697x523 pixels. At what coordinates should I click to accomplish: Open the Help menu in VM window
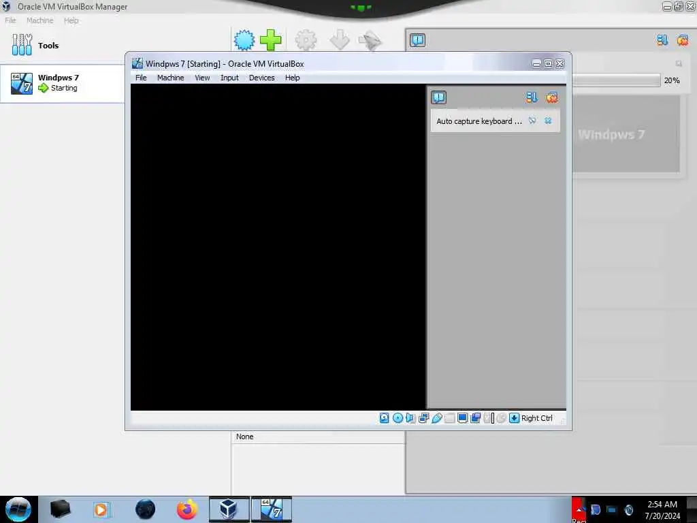point(293,78)
